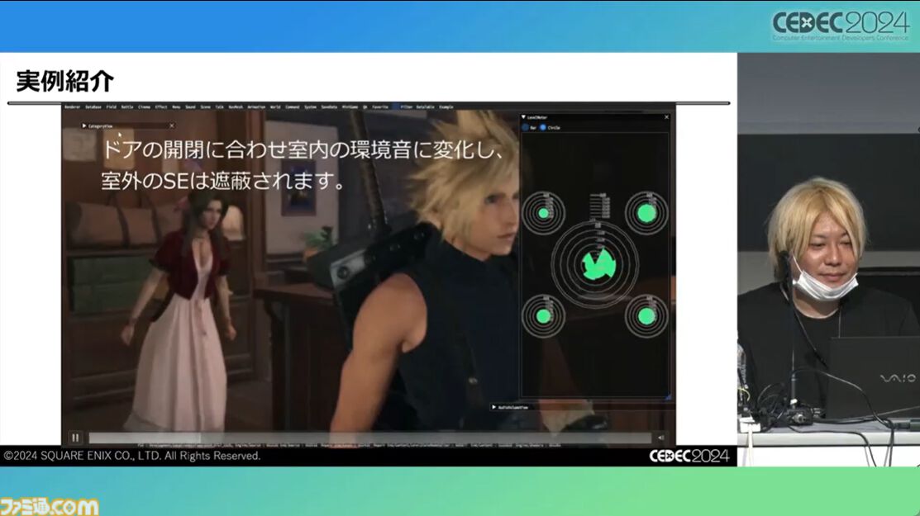Open the Field menu

pyautogui.click(x=112, y=107)
